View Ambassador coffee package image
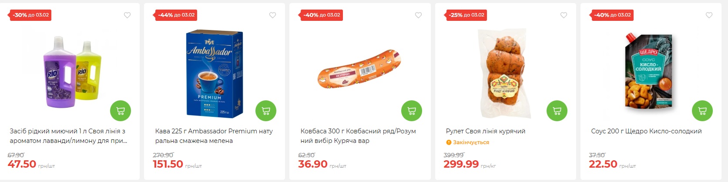Viewport: 728px width, 182px height. pos(214,74)
